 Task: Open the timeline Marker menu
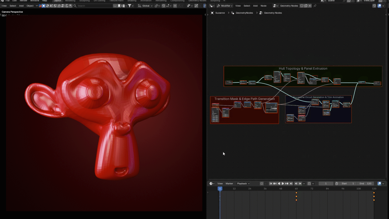(229, 184)
